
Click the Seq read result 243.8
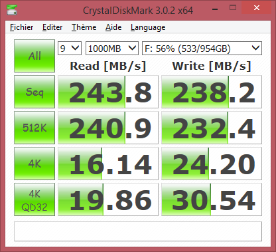pos(108,92)
